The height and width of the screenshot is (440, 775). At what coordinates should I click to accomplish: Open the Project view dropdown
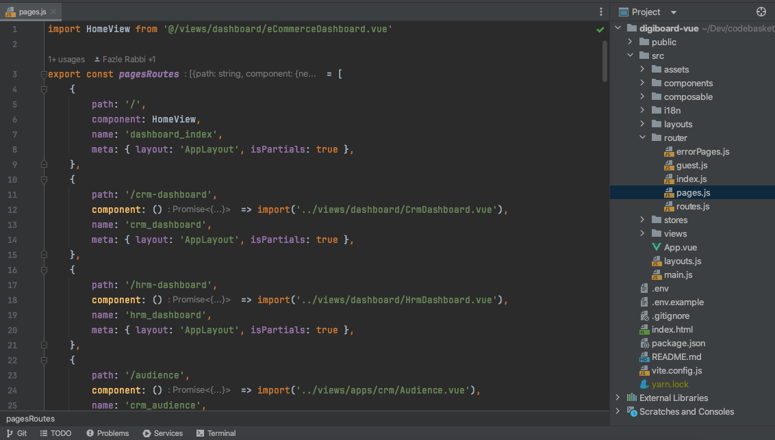pos(673,12)
